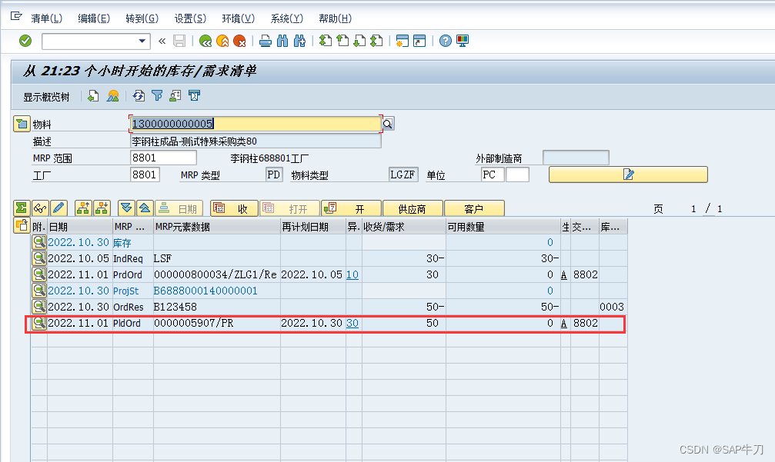The height and width of the screenshot is (462, 775).
Task: Collapse all rows up-triangle icon
Action: click(x=145, y=208)
